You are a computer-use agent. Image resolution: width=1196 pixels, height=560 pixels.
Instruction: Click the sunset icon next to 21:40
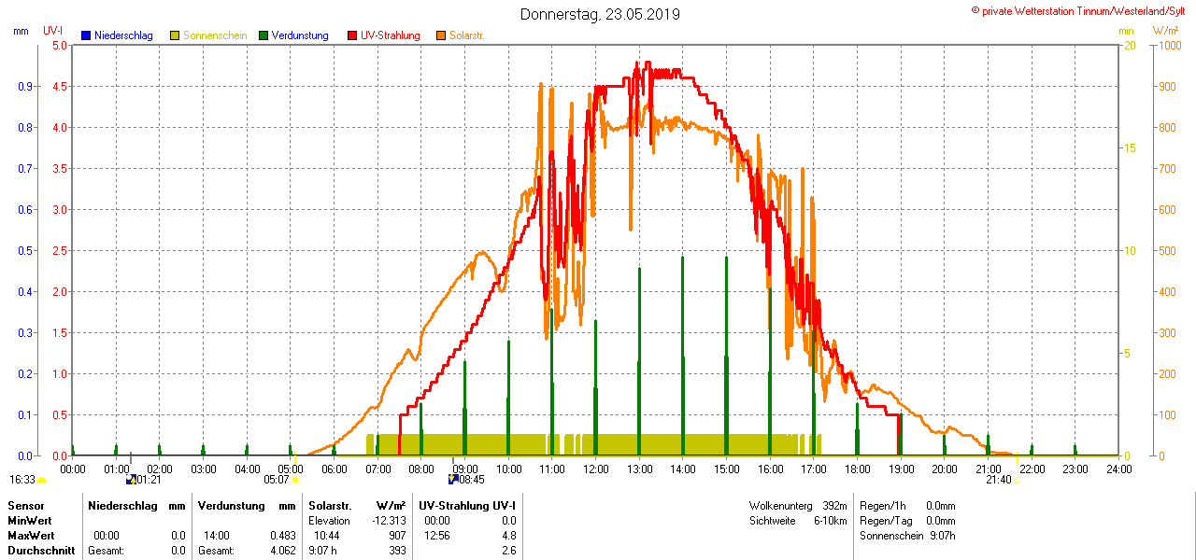tap(1018, 480)
